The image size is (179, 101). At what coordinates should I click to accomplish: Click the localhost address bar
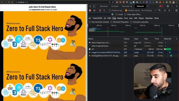(62, 2)
